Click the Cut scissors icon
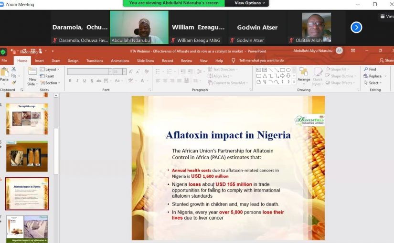The width and height of the screenshot is (394, 243). (x=13, y=69)
